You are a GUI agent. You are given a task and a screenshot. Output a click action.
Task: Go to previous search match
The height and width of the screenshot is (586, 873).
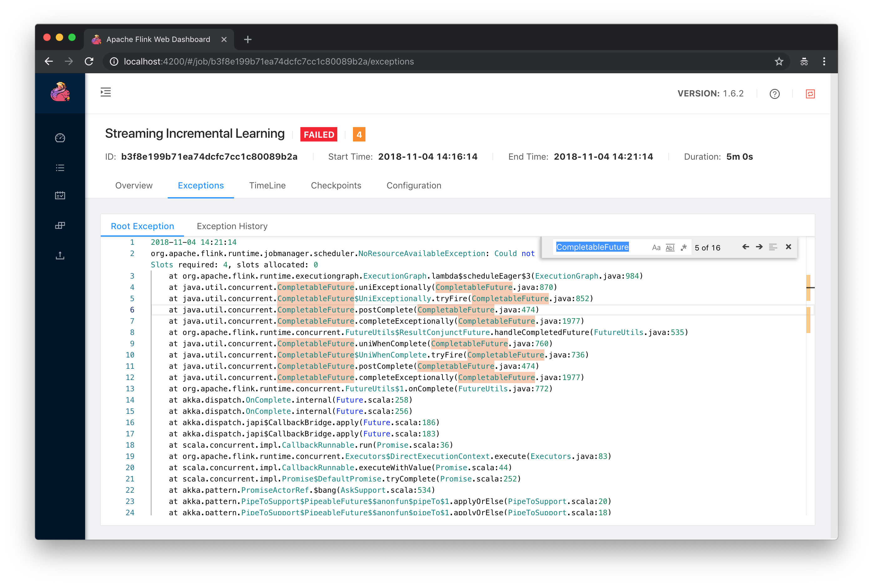click(x=745, y=247)
